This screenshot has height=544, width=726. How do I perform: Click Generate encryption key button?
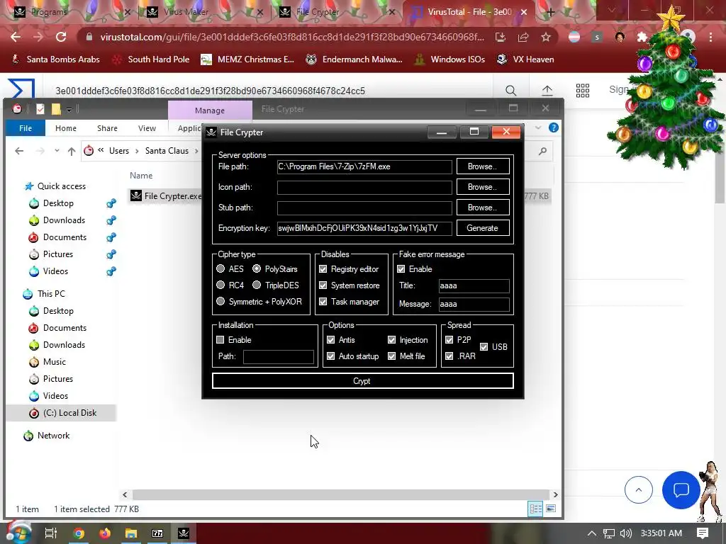pyautogui.click(x=482, y=227)
